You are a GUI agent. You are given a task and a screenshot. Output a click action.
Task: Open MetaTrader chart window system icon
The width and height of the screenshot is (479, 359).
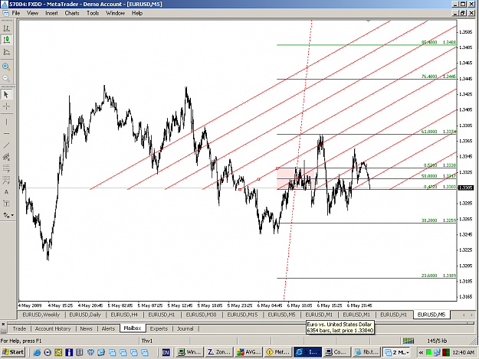click(x=5, y=13)
